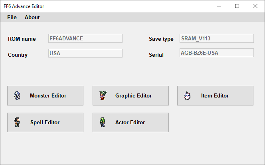Click the white moogle icon on Item Editor
The image size is (265, 165).
click(x=187, y=96)
